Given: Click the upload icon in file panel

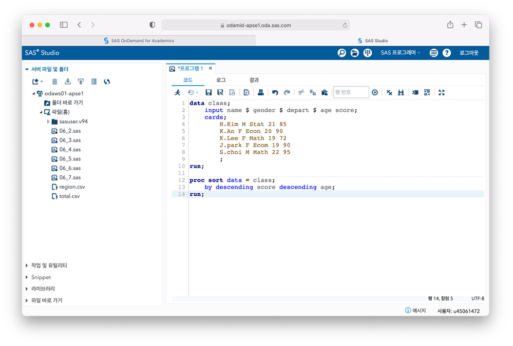Looking at the screenshot, I should pos(81,82).
